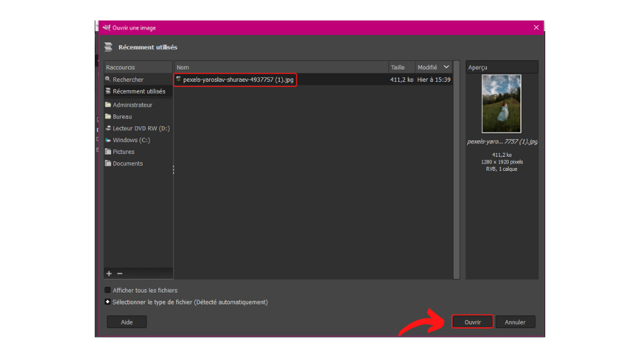This screenshot has width=640, height=358.
Task: Click the Bureau folder icon
Action: [x=108, y=116]
